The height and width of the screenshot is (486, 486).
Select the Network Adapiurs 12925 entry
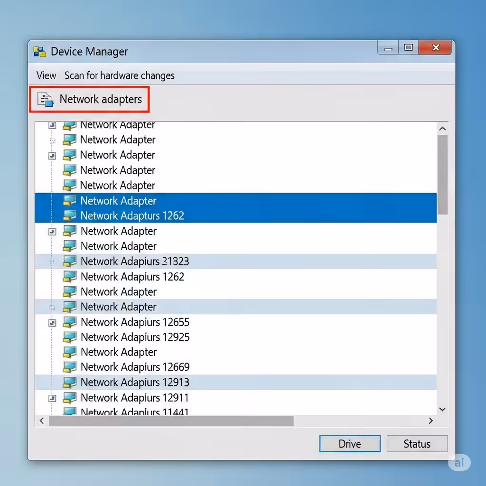235,337
